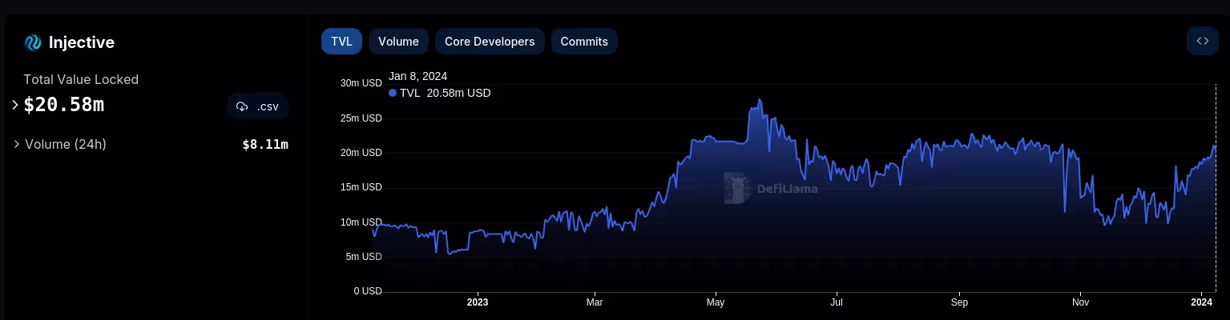Switch chart to TVL tab
The width and height of the screenshot is (1230, 320).
pos(341,42)
